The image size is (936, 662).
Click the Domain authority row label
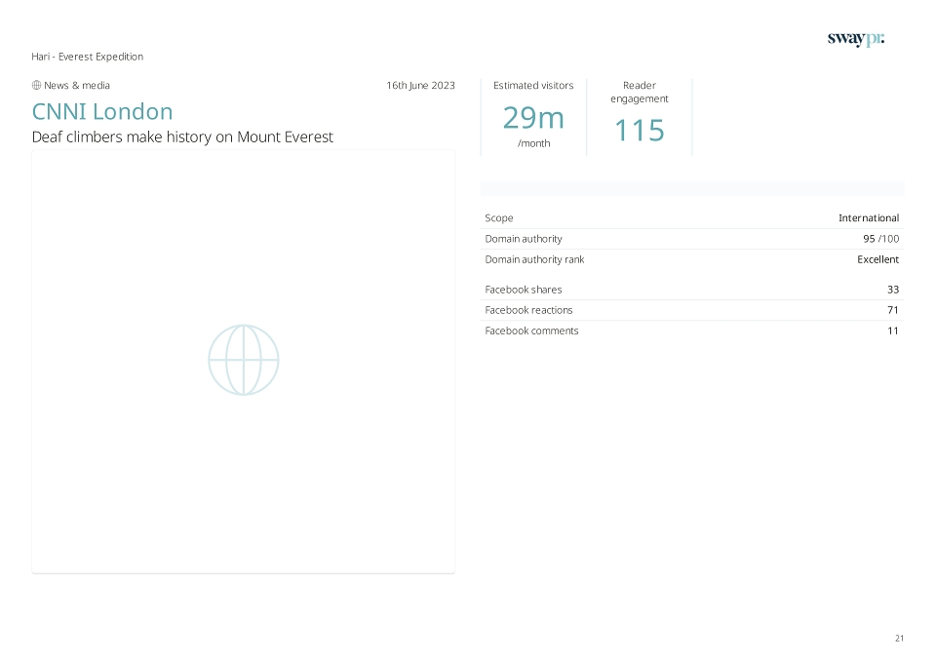click(524, 239)
